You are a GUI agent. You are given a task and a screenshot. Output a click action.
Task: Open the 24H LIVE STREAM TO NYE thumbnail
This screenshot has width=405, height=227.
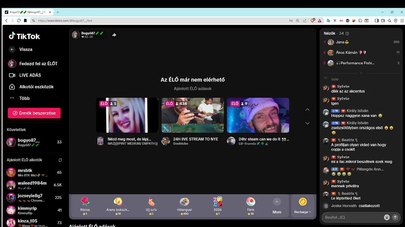point(193,115)
